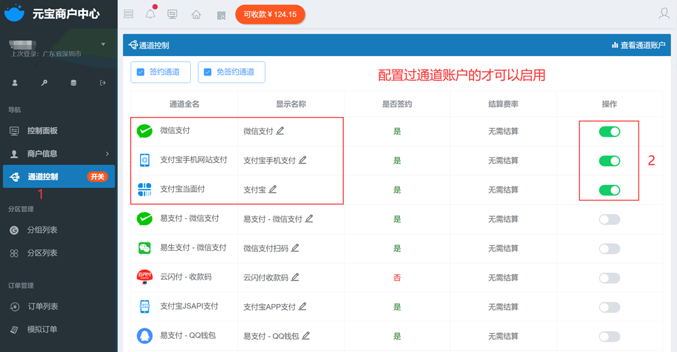
Task: Open 控制面板 in the sidebar
Action: point(42,130)
